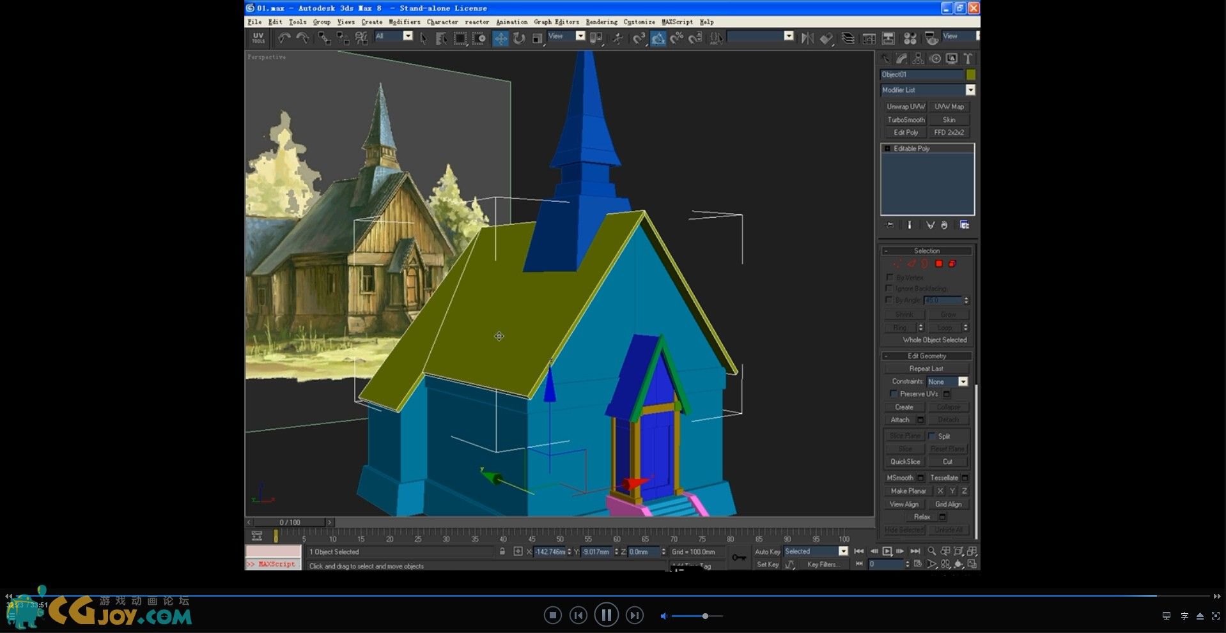Open the Hierarchy command panel tab
This screenshot has height=633, width=1226.
click(x=919, y=59)
